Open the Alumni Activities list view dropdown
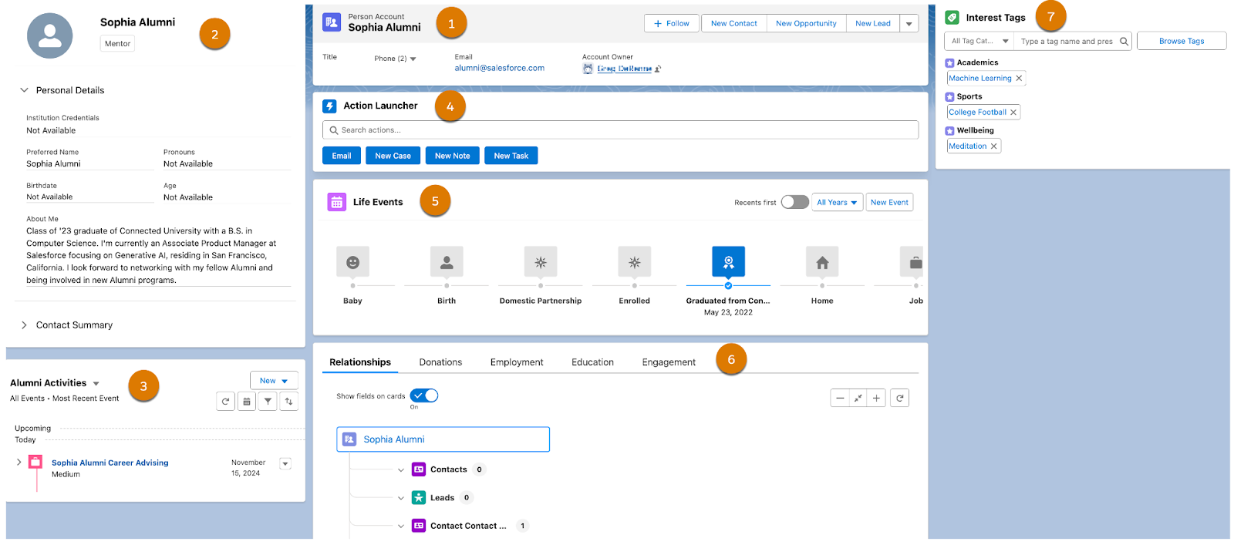 tap(96, 383)
